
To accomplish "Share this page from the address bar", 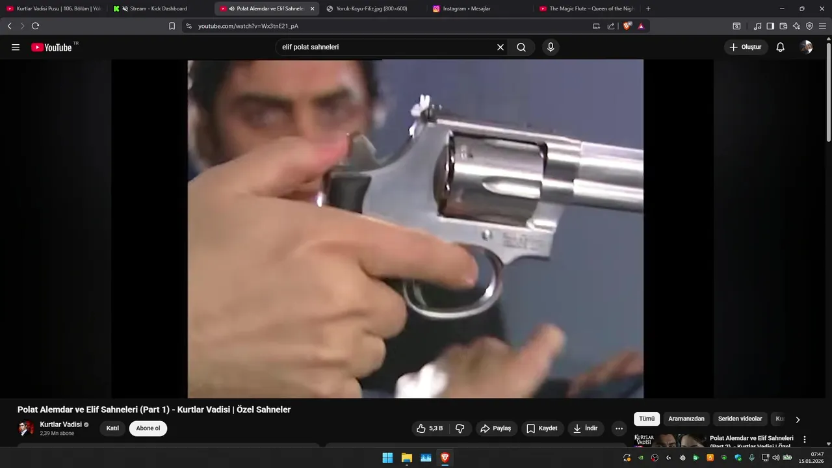I will 611,26.
